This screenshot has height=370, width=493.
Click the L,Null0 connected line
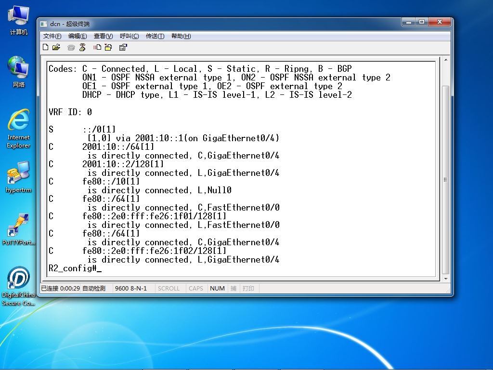159,190
